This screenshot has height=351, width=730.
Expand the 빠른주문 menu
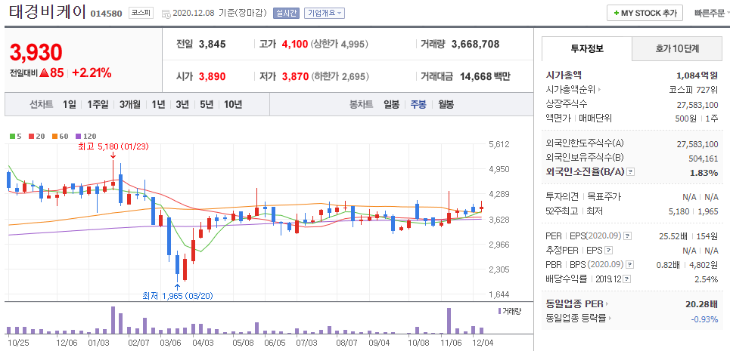click(x=711, y=13)
